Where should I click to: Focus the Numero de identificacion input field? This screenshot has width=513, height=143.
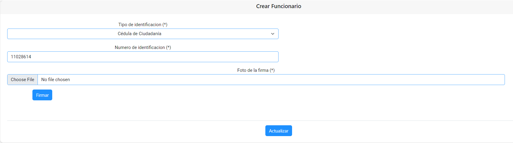click(143, 57)
